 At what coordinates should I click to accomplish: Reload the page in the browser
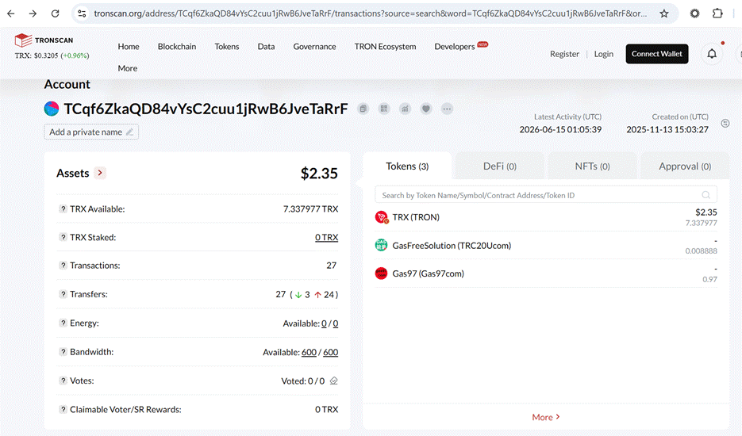click(x=55, y=13)
